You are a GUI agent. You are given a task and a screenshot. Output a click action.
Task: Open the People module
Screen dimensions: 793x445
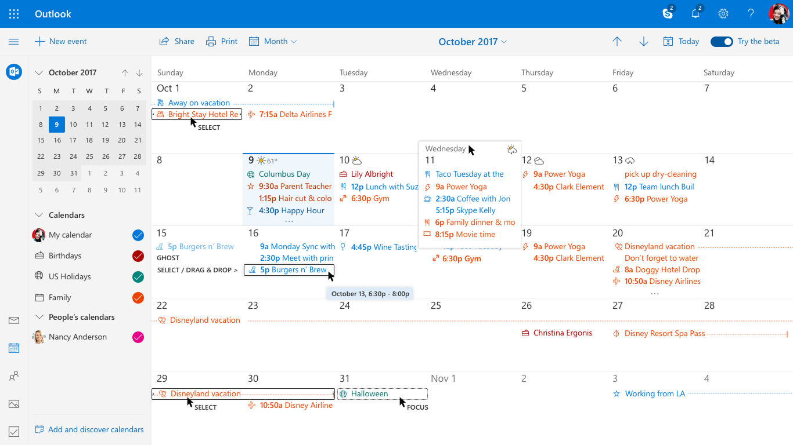click(x=14, y=376)
